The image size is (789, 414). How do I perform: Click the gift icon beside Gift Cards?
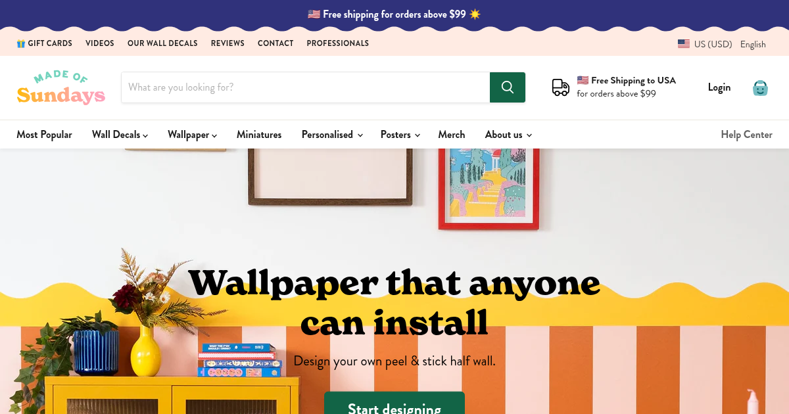coord(21,43)
